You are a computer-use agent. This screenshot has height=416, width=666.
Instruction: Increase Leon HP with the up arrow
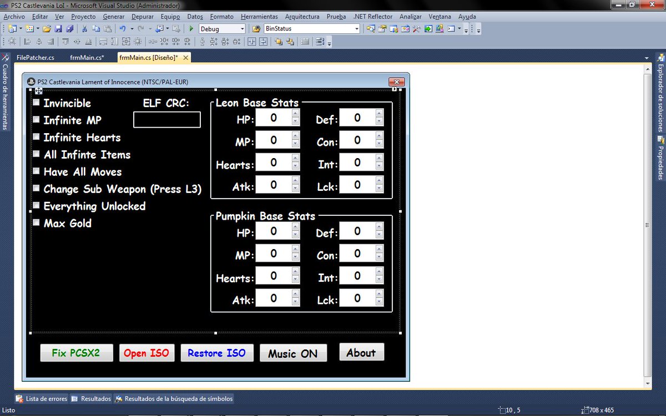(295, 114)
